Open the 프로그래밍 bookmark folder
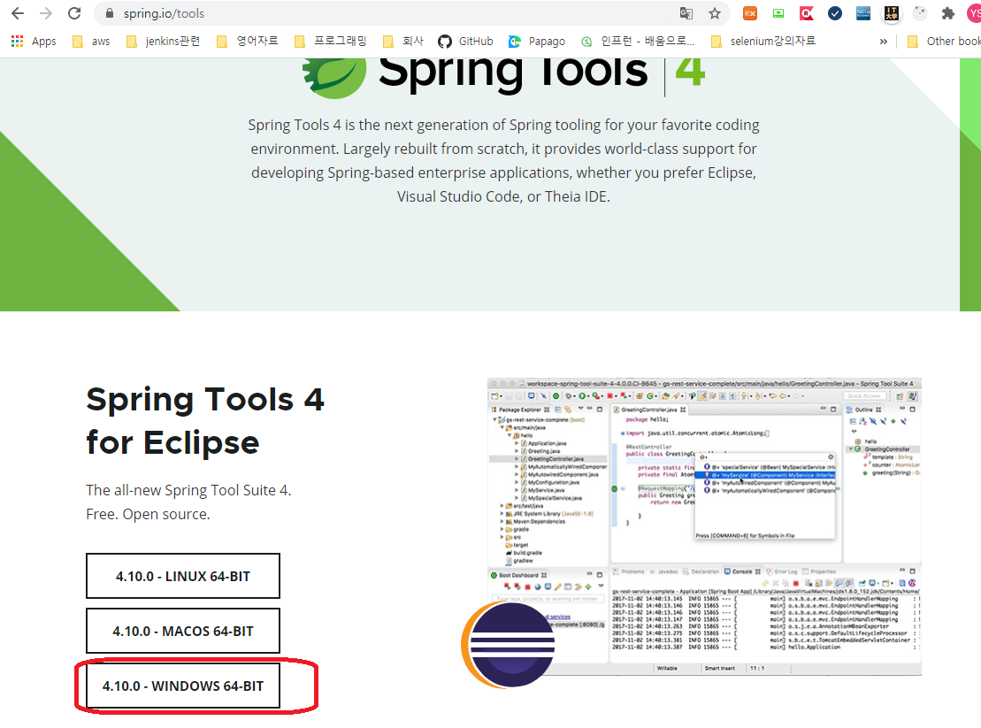Screen dimensions: 981x728 pyautogui.click(x=330, y=42)
